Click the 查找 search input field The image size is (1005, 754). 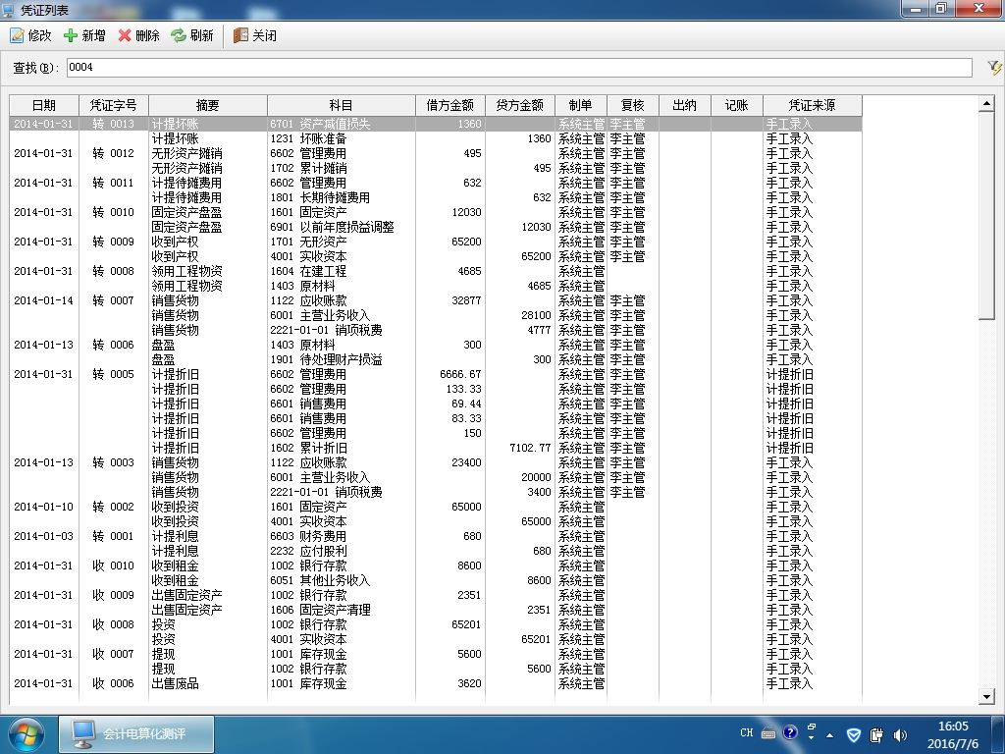519,68
